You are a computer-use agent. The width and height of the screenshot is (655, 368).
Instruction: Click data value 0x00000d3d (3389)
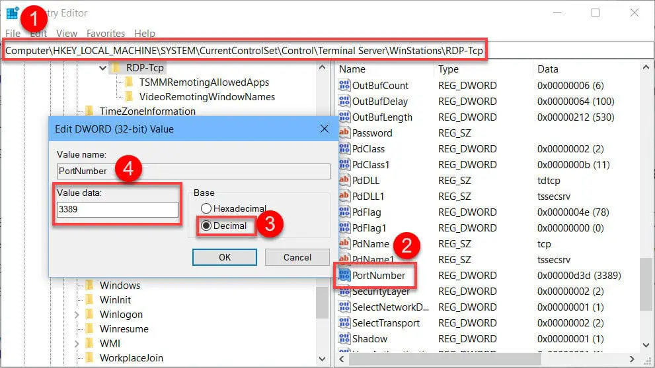[579, 276]
